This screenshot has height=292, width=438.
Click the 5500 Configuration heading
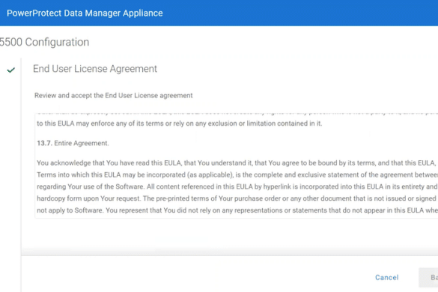[x=44, y=42]
